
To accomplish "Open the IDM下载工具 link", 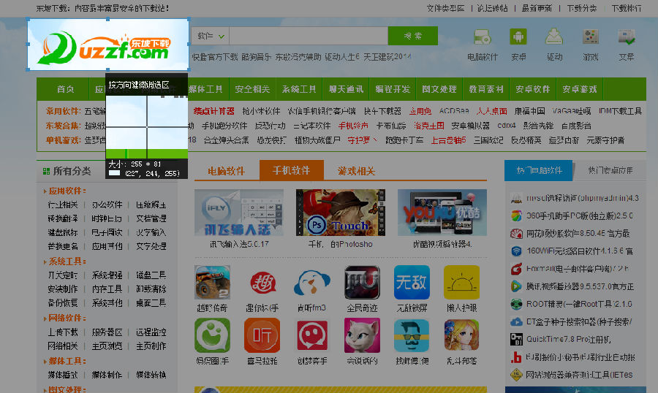I will click(x=620, y=111).
